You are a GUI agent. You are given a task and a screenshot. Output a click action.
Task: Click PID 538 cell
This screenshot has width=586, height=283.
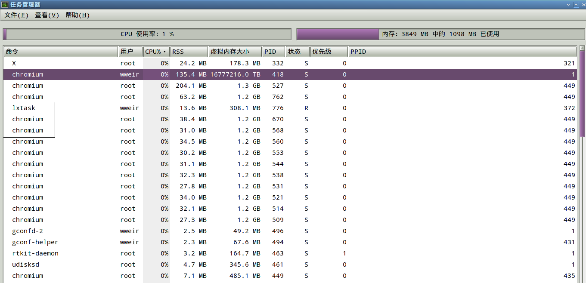pyautogui.click(x=278, y=175)
